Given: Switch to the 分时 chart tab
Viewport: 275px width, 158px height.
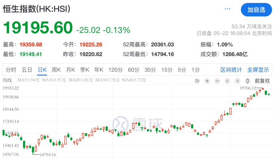Looking at the screenshot, I should point(11,70).
